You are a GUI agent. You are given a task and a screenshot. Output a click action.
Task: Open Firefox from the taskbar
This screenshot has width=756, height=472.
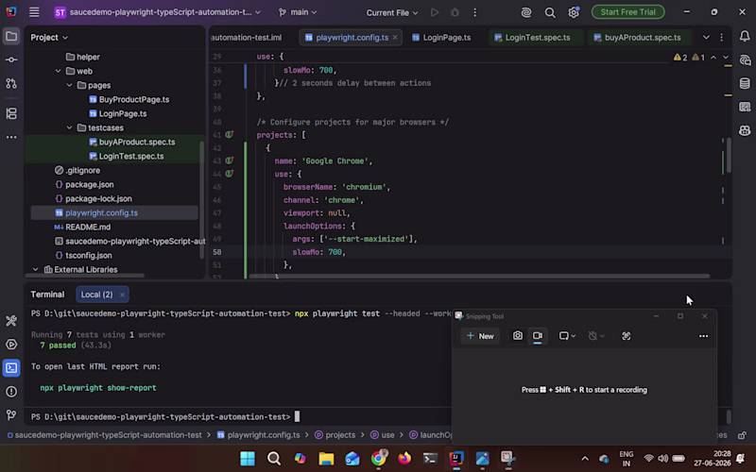pos(404,458)
